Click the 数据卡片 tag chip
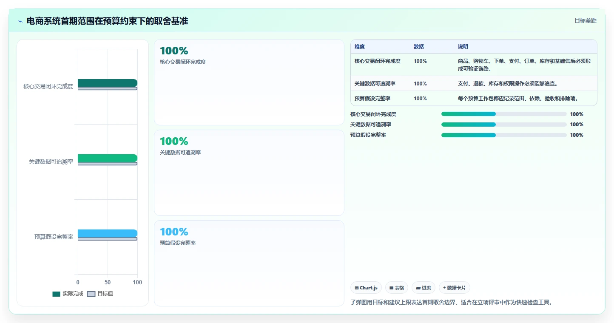The width and height of the screenshot is (614, 323). coord(455,288)
